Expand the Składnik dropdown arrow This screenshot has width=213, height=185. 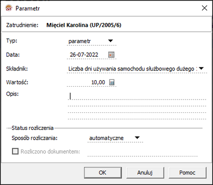pos(201,68)
